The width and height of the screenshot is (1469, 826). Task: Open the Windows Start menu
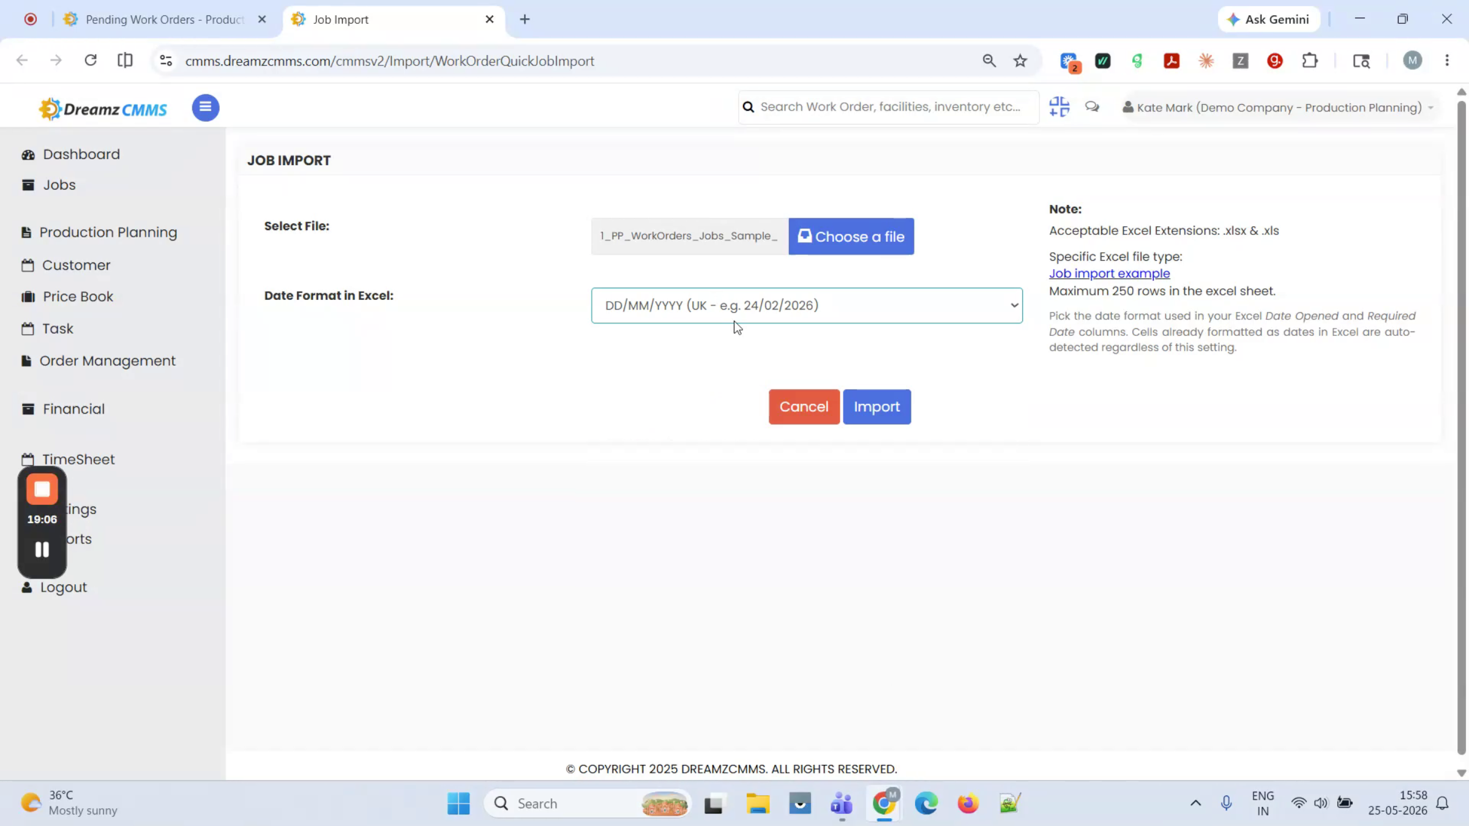coord(458,803)
